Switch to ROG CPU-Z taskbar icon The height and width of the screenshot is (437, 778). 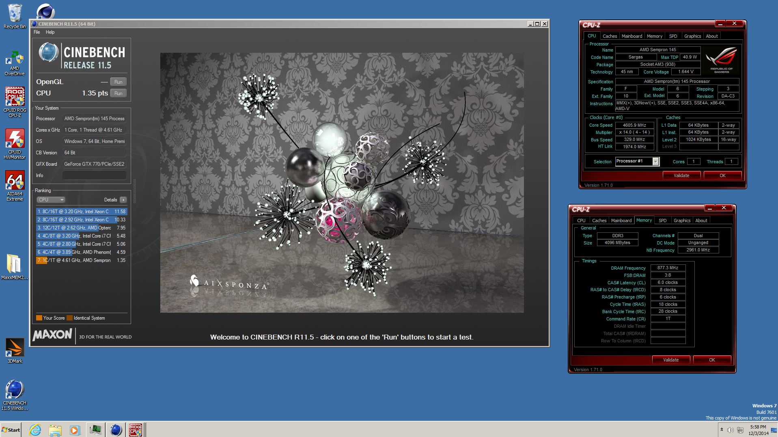[x=136, y=430]
